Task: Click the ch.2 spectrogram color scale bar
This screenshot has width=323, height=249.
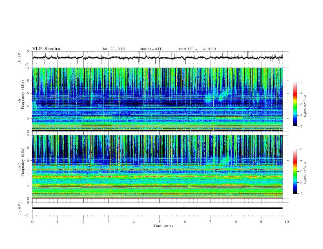Action: (x=295, y=171)
